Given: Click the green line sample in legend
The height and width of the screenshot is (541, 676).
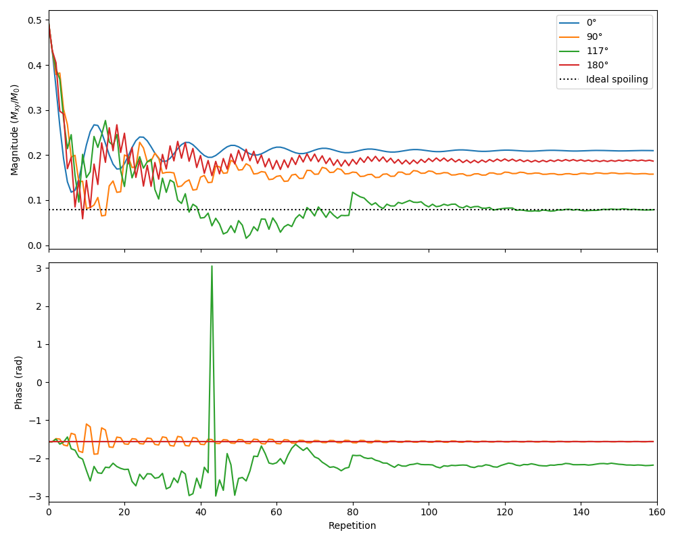Looking at the screenshot, I should pyautogui.click(x=570, y=51).
